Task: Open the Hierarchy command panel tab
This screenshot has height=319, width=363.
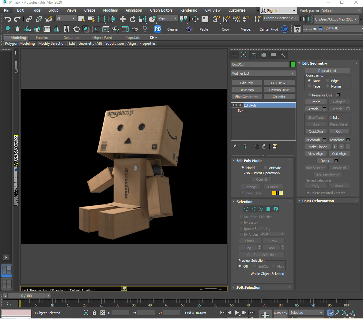Action: point(254,55)
